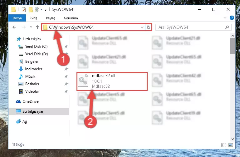
Task: Click the address bar path C:\Windows\SysWOW64
Action: [71, 27]
